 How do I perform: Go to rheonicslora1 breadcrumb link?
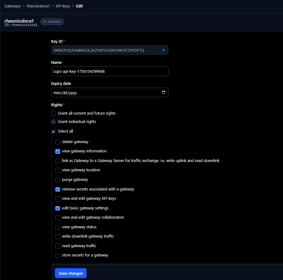[x=38, y=6]
